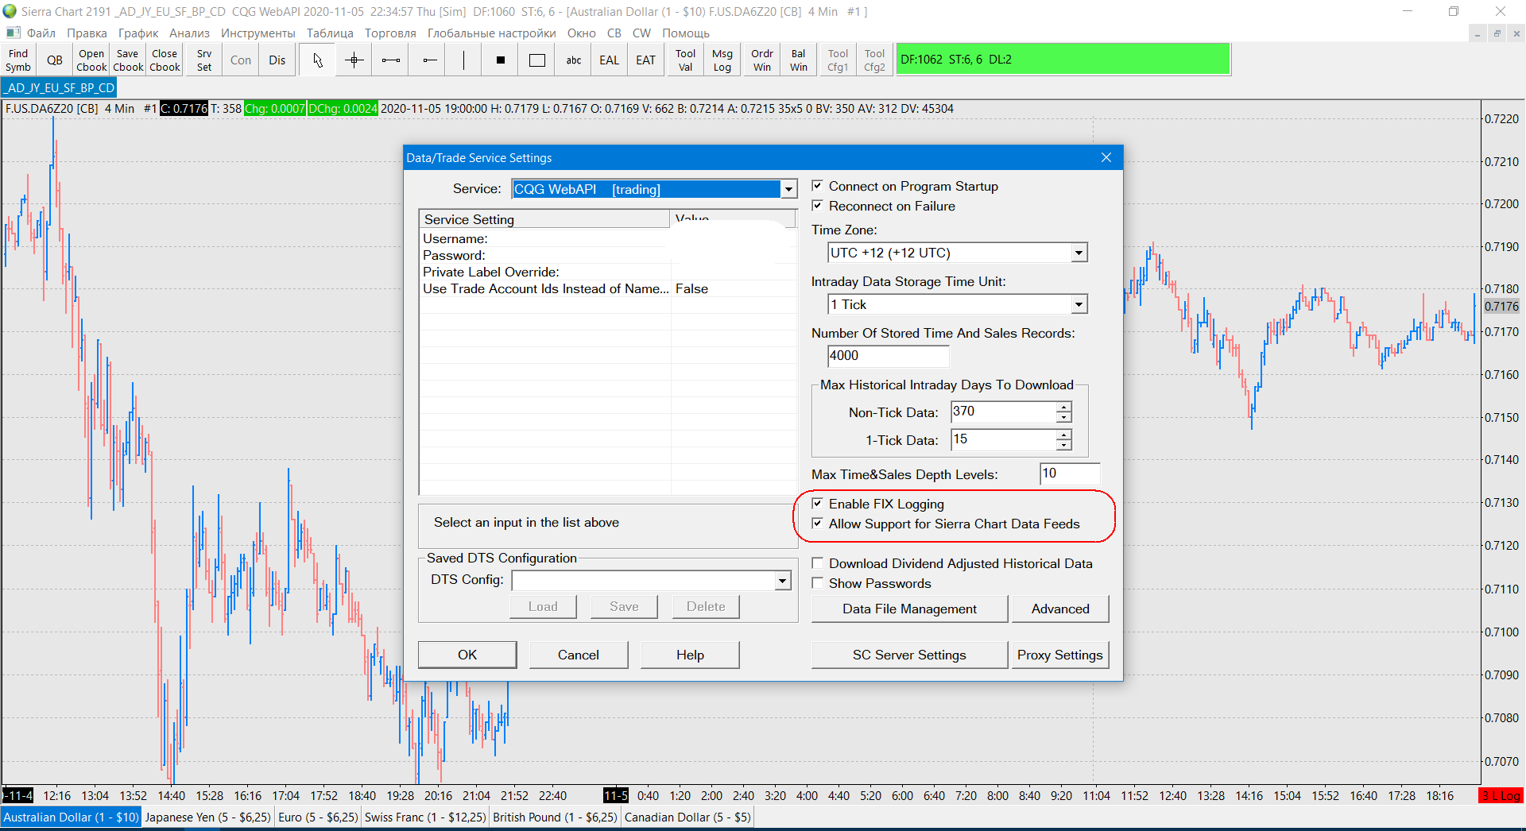The width and height of the screenshot is (1526, 831).
Task: Uncheck Connect on Program Startup
Action: coord(817,186)
